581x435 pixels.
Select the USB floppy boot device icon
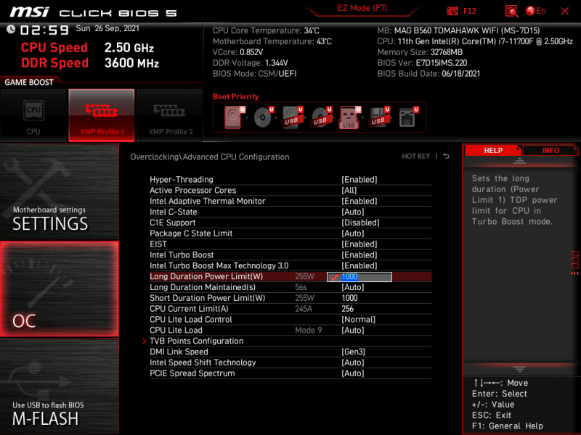[378, 117]
